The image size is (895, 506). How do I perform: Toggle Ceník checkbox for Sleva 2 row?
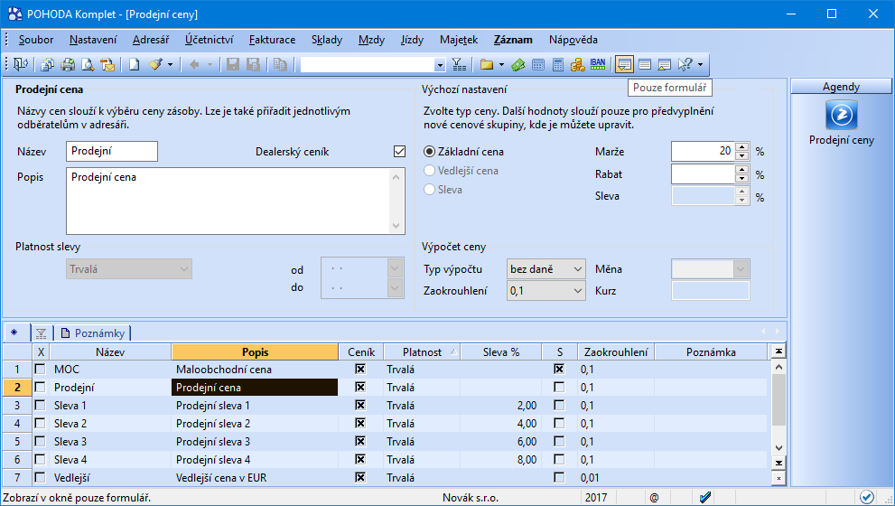pyautogui.click(x=360, y=423)
